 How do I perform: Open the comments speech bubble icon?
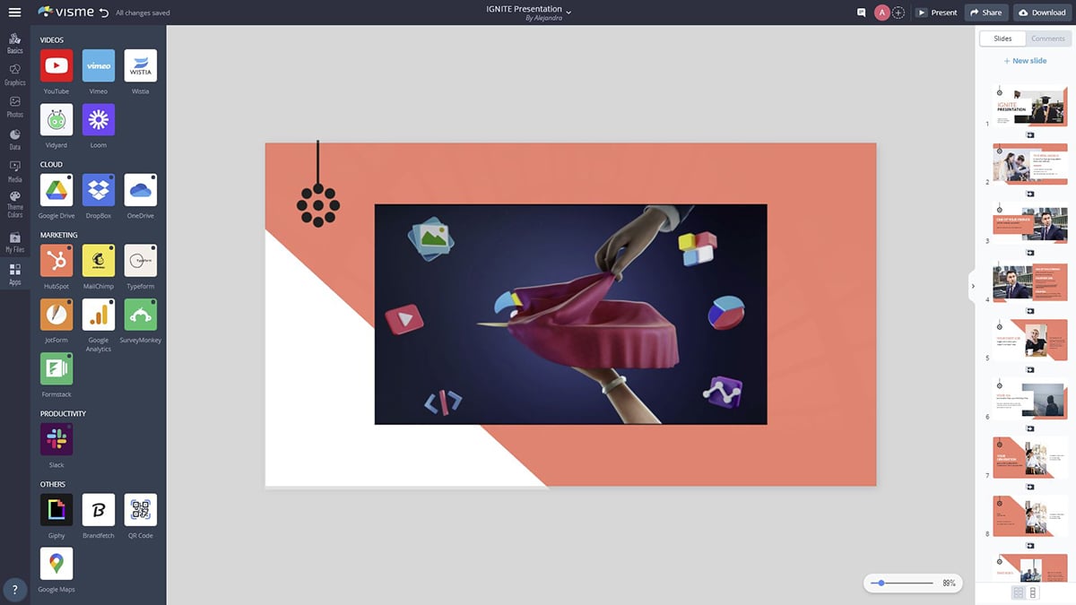(862, 13)
